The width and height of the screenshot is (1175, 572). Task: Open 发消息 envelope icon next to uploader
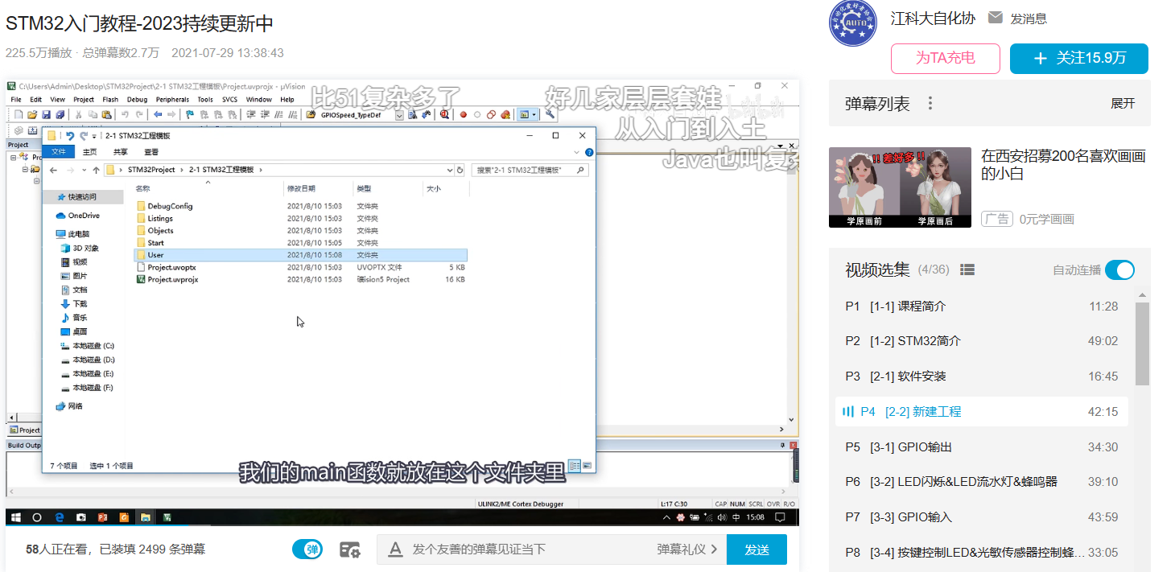click(996, 18)
